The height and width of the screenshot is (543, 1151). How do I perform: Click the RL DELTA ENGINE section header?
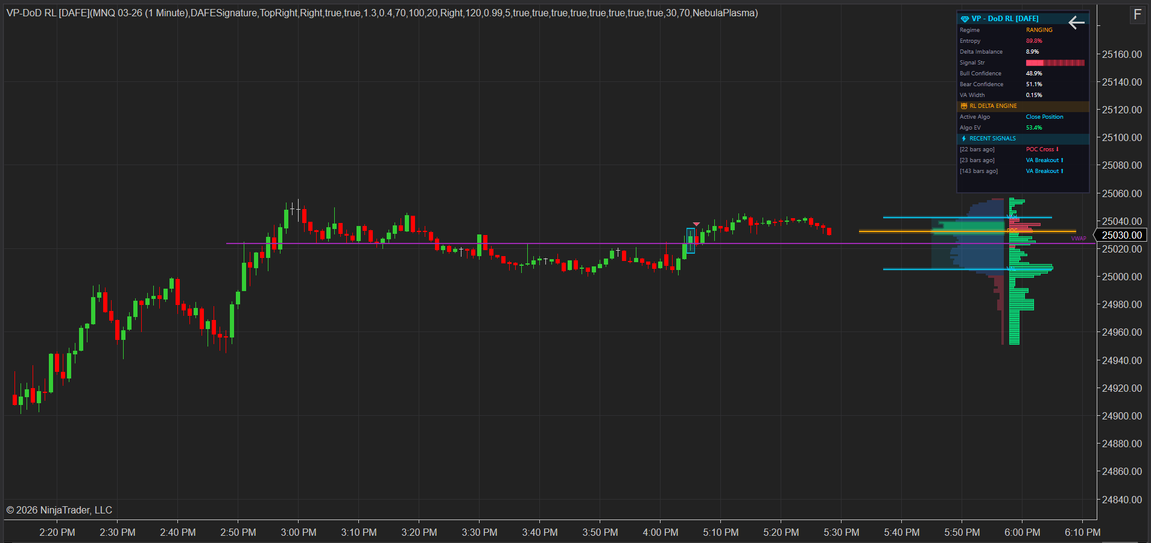point(1023,106)
